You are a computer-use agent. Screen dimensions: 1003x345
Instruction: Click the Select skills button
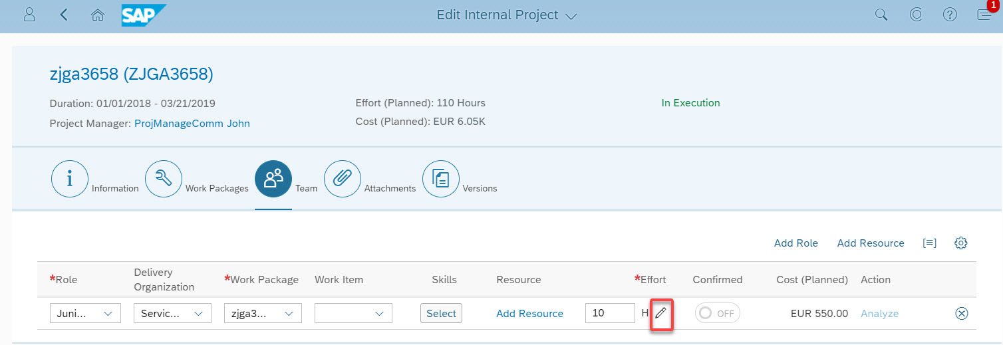point(441,313)
